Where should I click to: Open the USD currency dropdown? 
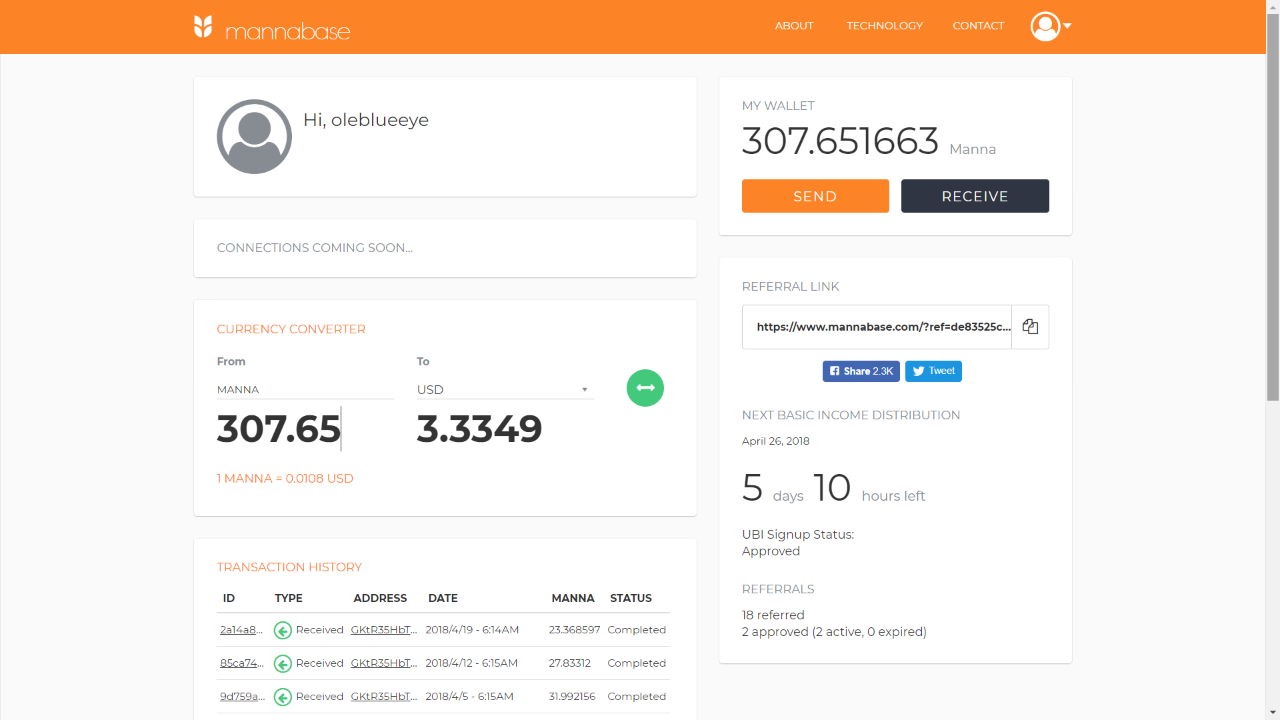(x=505, y=389)
